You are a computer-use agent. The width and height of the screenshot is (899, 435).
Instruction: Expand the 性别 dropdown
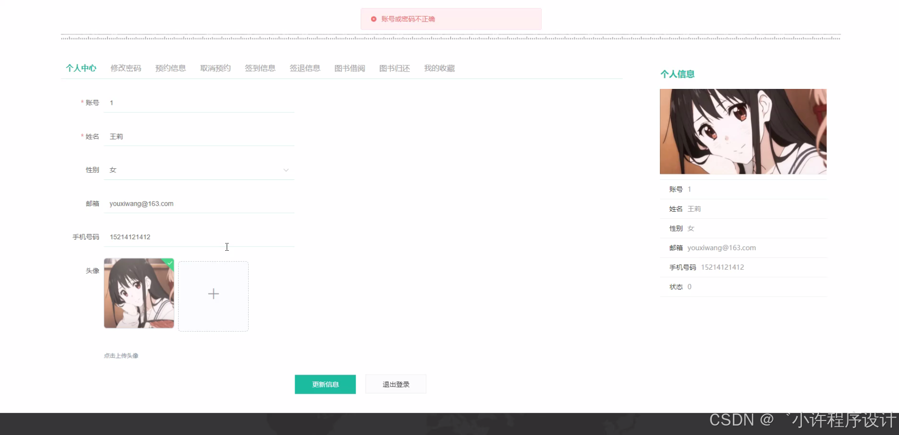199,170
